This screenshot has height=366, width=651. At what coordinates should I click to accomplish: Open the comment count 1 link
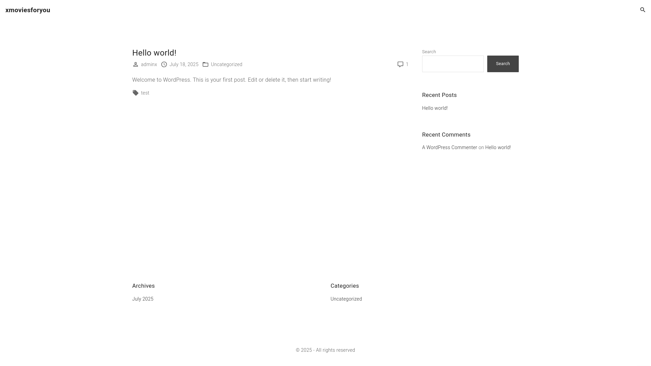coord(407,64)
